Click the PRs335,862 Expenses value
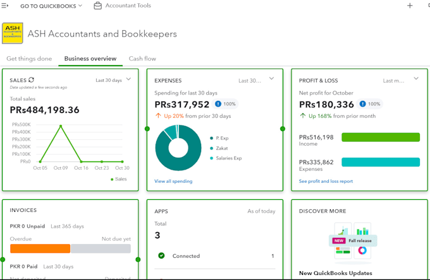430x280 pixels. coord(316,162)
